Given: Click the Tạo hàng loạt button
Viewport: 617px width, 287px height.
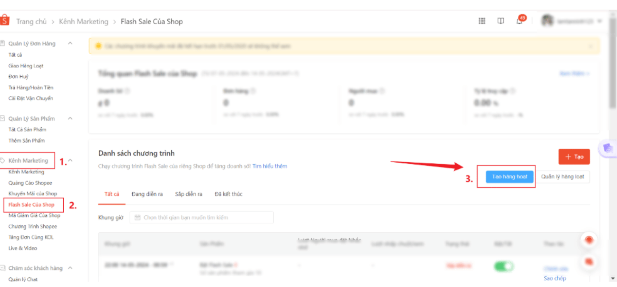Looking at the screenshot, I should coord(510,177).
